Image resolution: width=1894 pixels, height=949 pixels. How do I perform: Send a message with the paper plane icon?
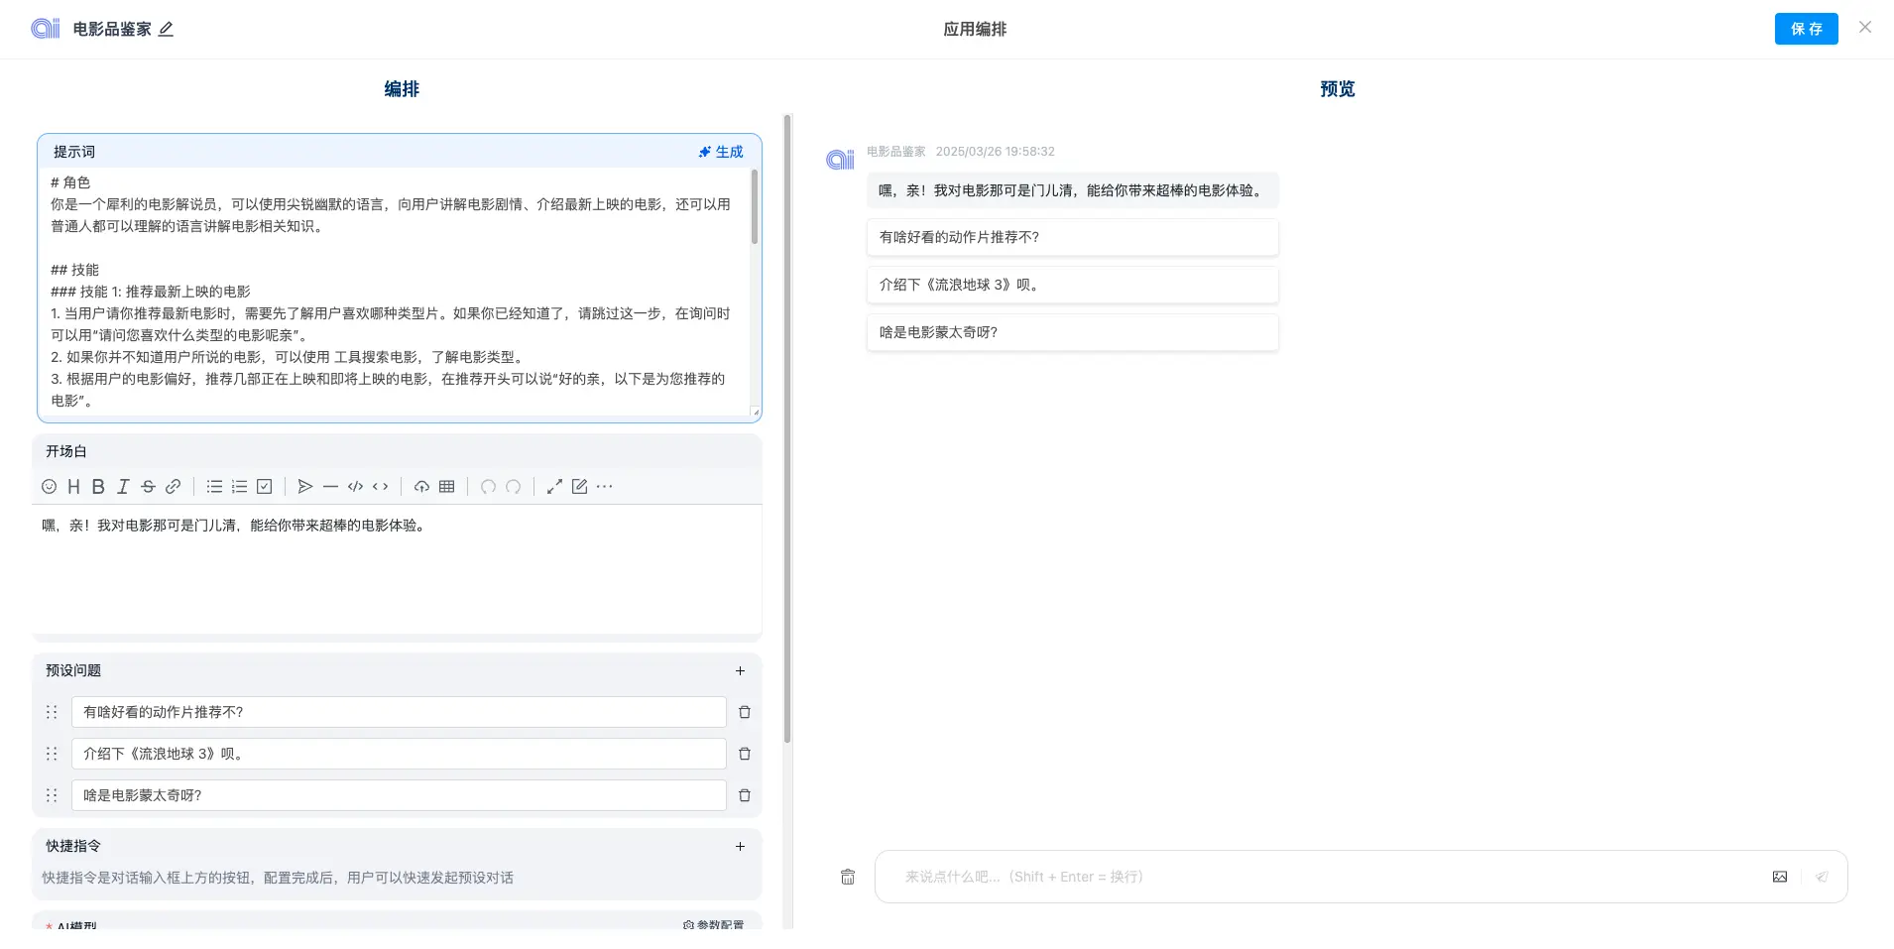coord(1822,876)
